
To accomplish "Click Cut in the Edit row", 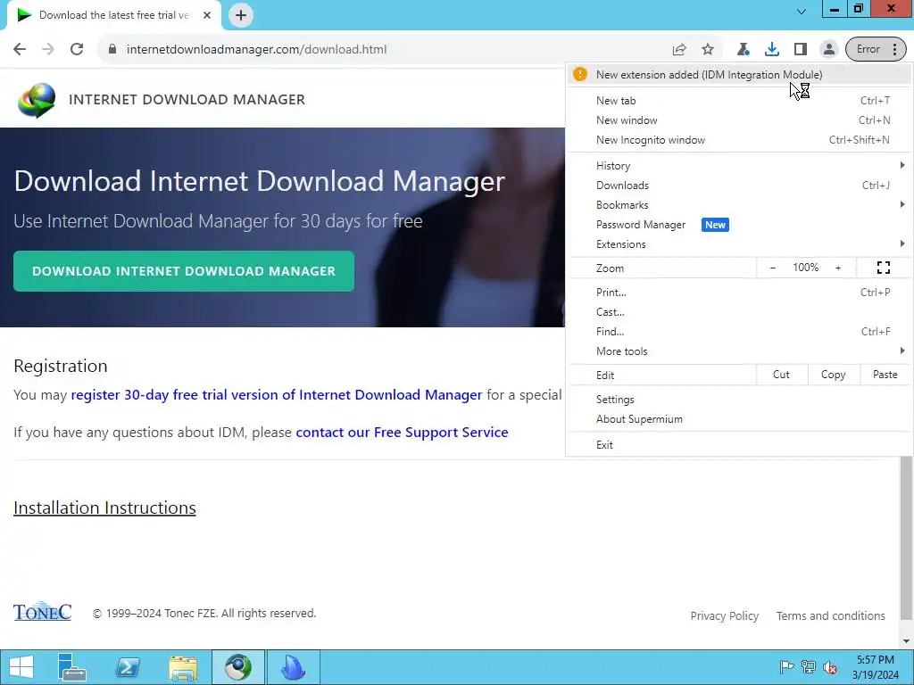I will coord(782,375).
